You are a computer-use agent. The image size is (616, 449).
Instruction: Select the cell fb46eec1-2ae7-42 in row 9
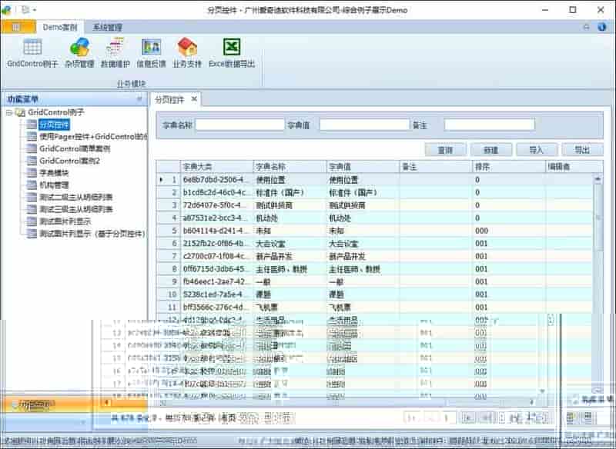tap(216, 282)
